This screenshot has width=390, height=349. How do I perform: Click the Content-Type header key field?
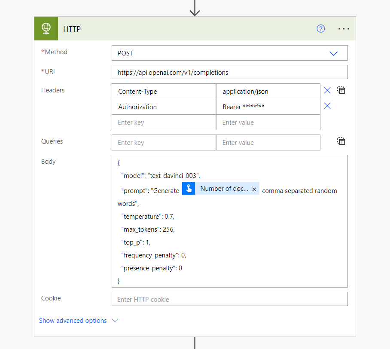(x=164, y=92)
